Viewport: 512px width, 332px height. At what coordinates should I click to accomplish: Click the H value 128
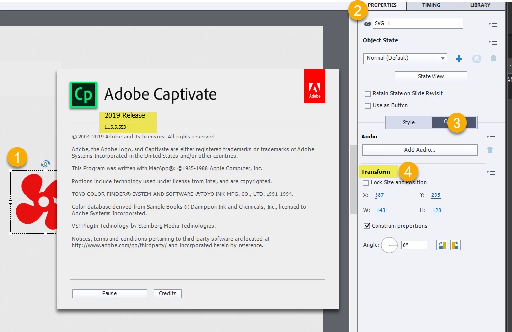437,210
